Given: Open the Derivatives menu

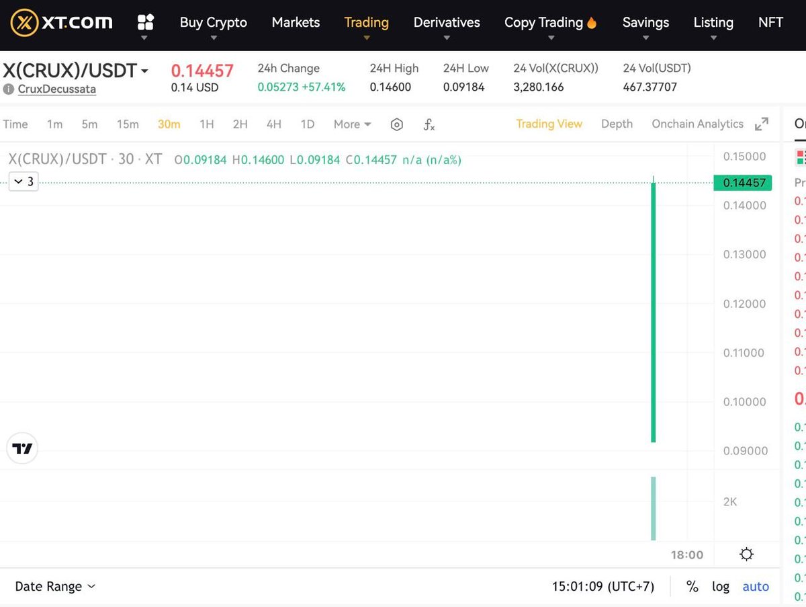Looking at the screenshot, I should (x=447, y=23).
